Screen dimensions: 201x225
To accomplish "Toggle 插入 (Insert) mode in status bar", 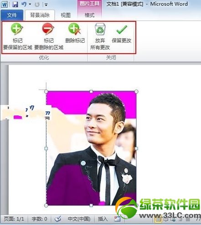I will click(x=103, y=219).
